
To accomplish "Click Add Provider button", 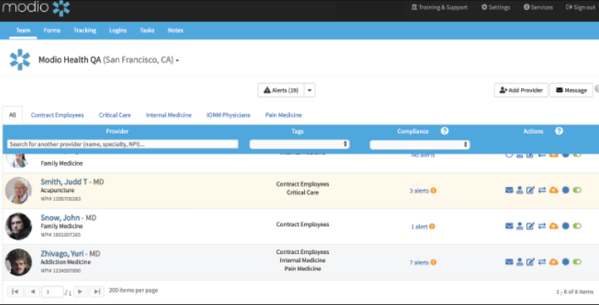I will coord(521,90).
